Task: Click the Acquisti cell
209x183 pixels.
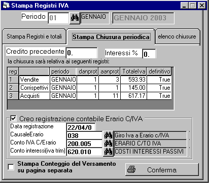Action: click(x=34, y=96)
